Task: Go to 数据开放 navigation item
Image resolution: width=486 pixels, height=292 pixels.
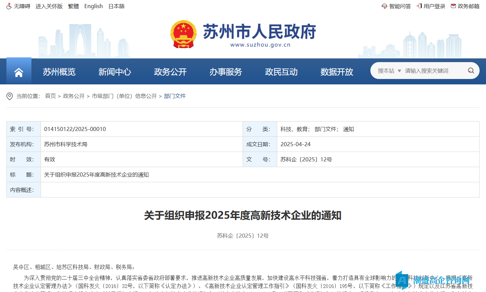Action: click(x=337, y=72)
